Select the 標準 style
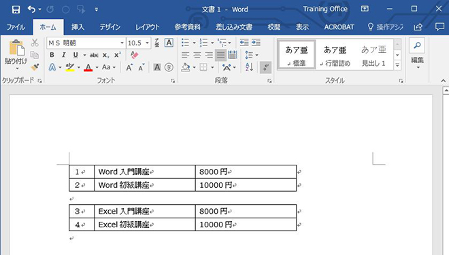 [297, 55]
